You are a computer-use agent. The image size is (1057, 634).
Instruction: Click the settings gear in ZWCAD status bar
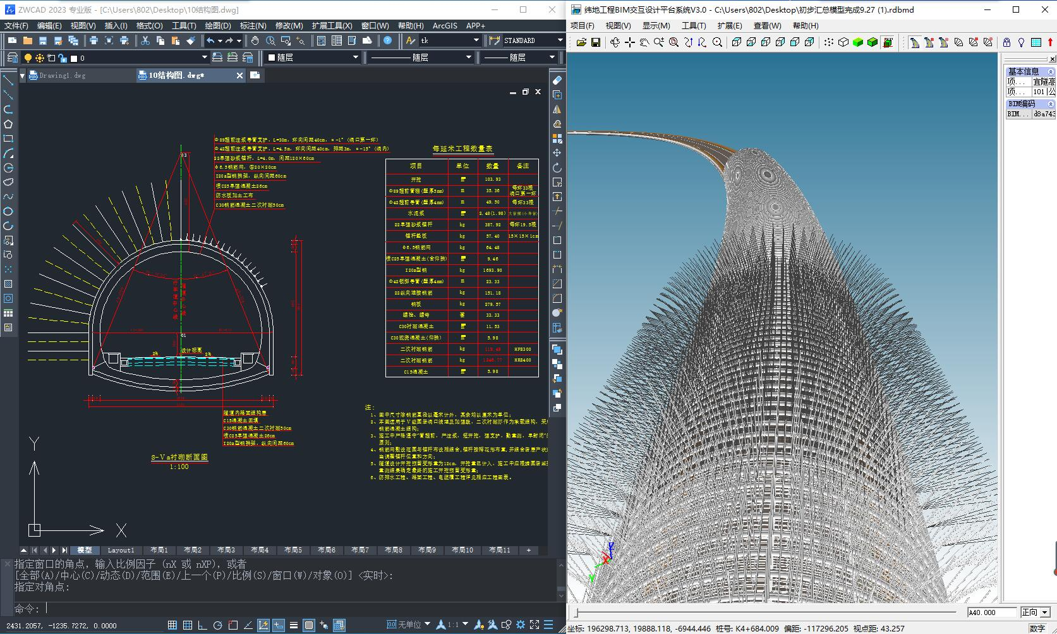coord(521,625)
